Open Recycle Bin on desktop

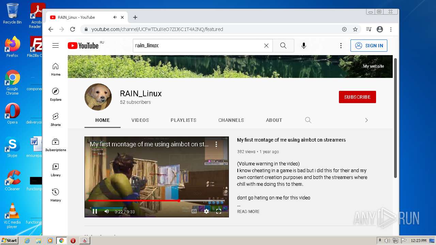click(12, 14)
